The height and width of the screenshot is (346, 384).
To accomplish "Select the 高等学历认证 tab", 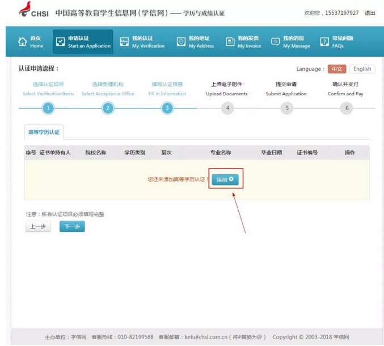I will click(x=45, y=133).
